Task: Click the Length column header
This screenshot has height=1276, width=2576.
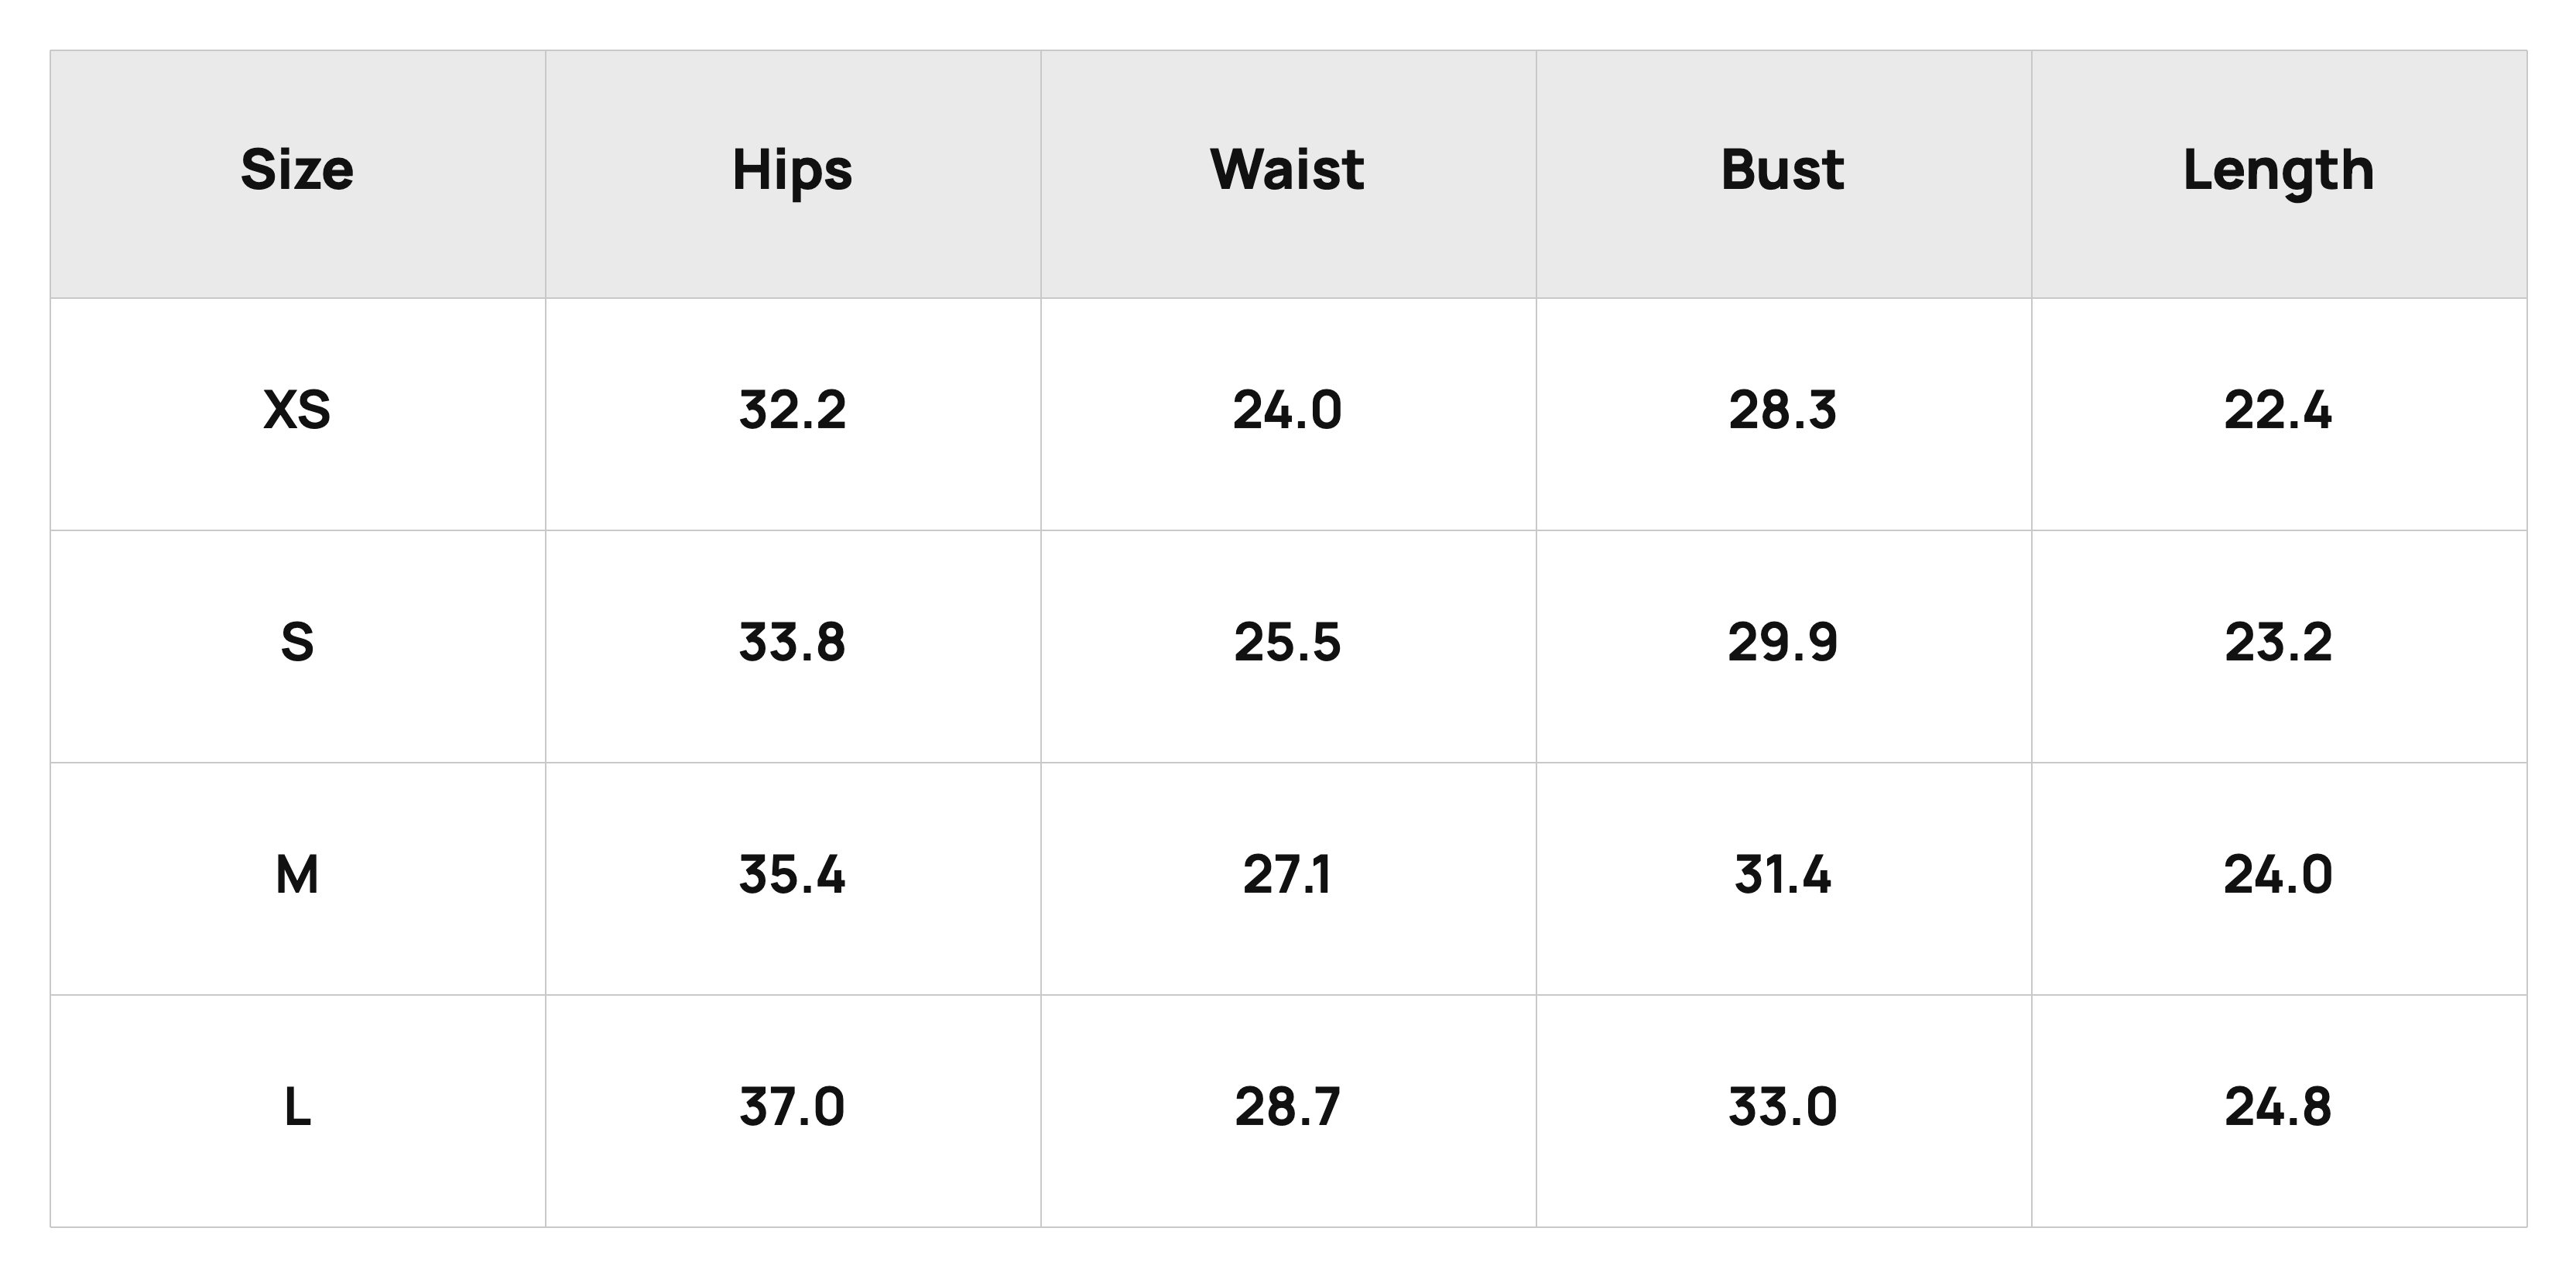Action: coord(2278,170)
